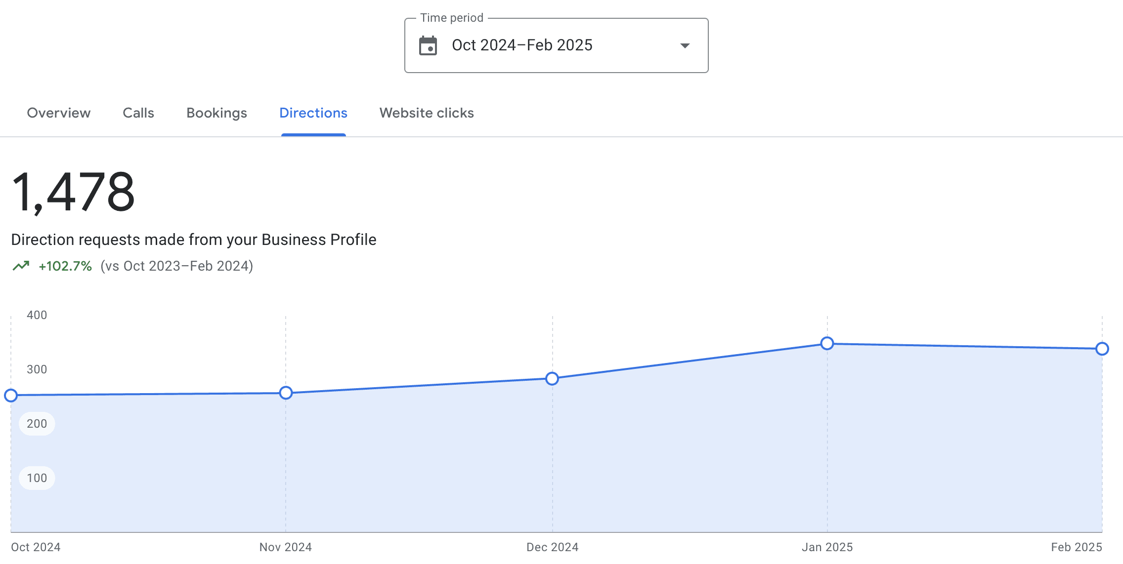
Task: Open the Website clicks tab
Action: tap(426, 113)
